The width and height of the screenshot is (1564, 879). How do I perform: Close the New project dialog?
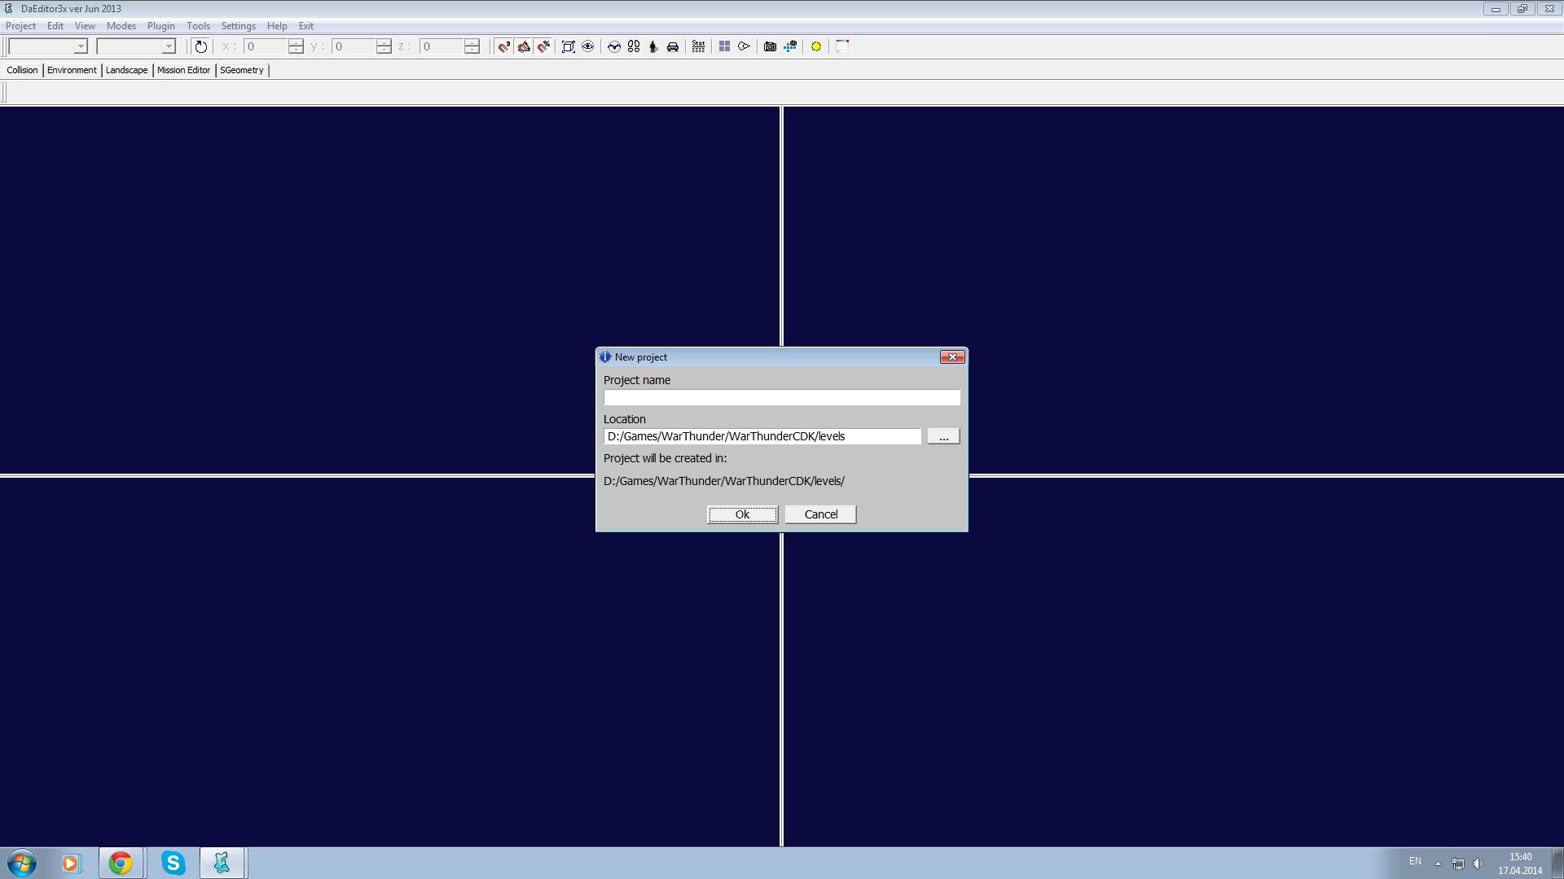pyautogui.click(x=952, y=356)
